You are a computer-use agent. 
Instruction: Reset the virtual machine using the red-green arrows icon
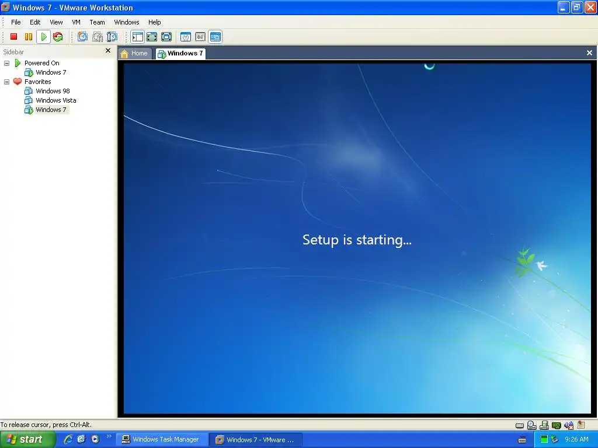click(x=58, y=37)
